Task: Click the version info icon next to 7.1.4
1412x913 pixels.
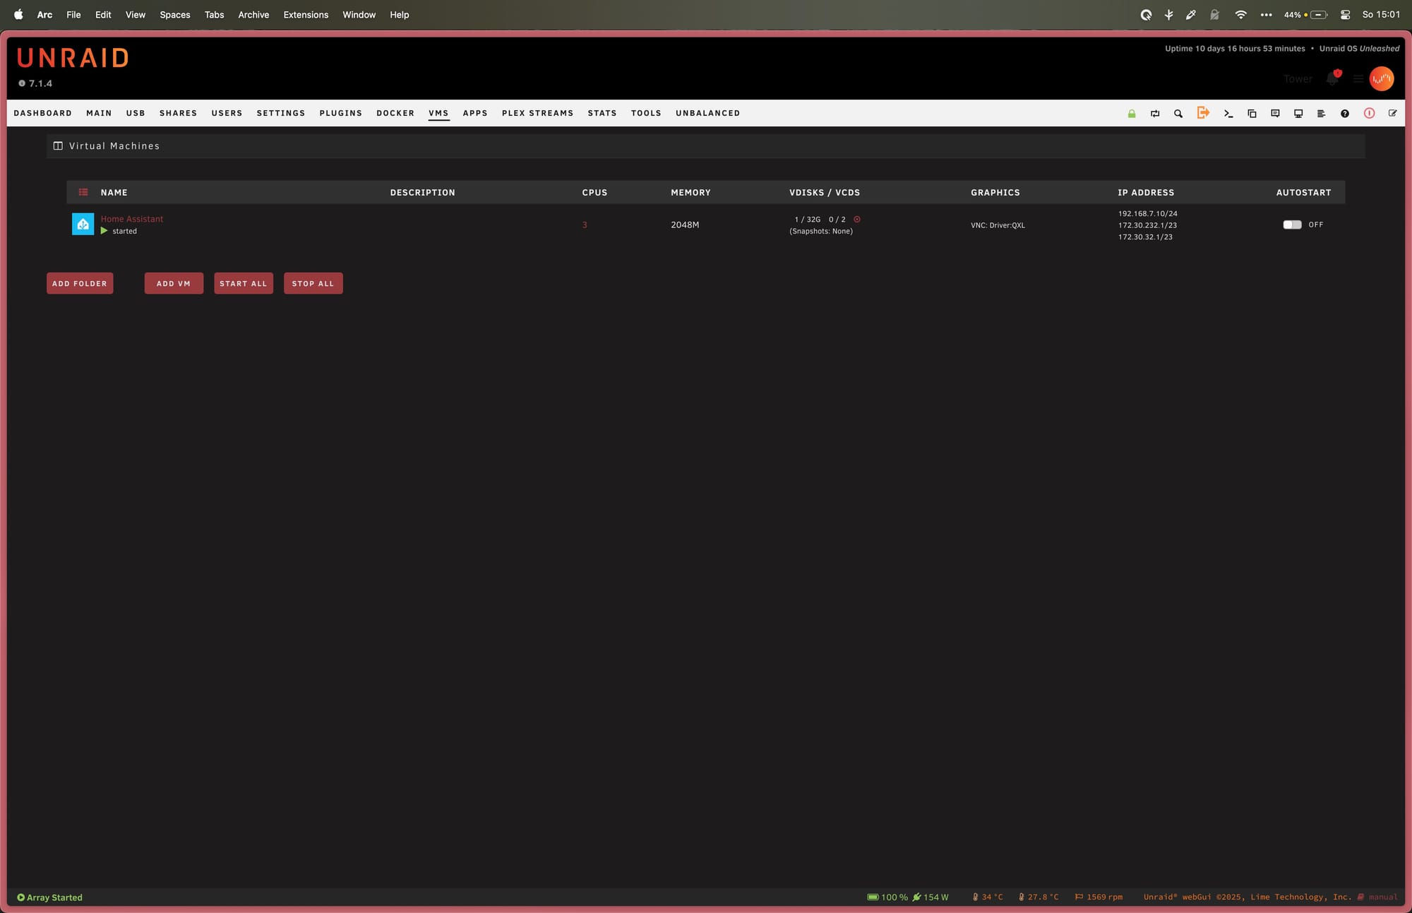Action: 22,83
